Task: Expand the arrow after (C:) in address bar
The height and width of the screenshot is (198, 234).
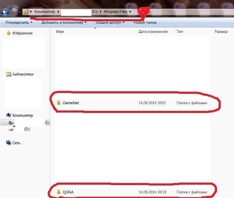Action: click(101, 12)
